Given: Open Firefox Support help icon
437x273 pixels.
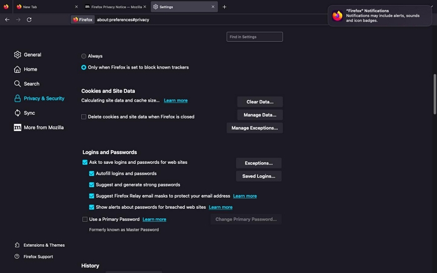Looking at the screenshot, I should click(x=17, y=256).
